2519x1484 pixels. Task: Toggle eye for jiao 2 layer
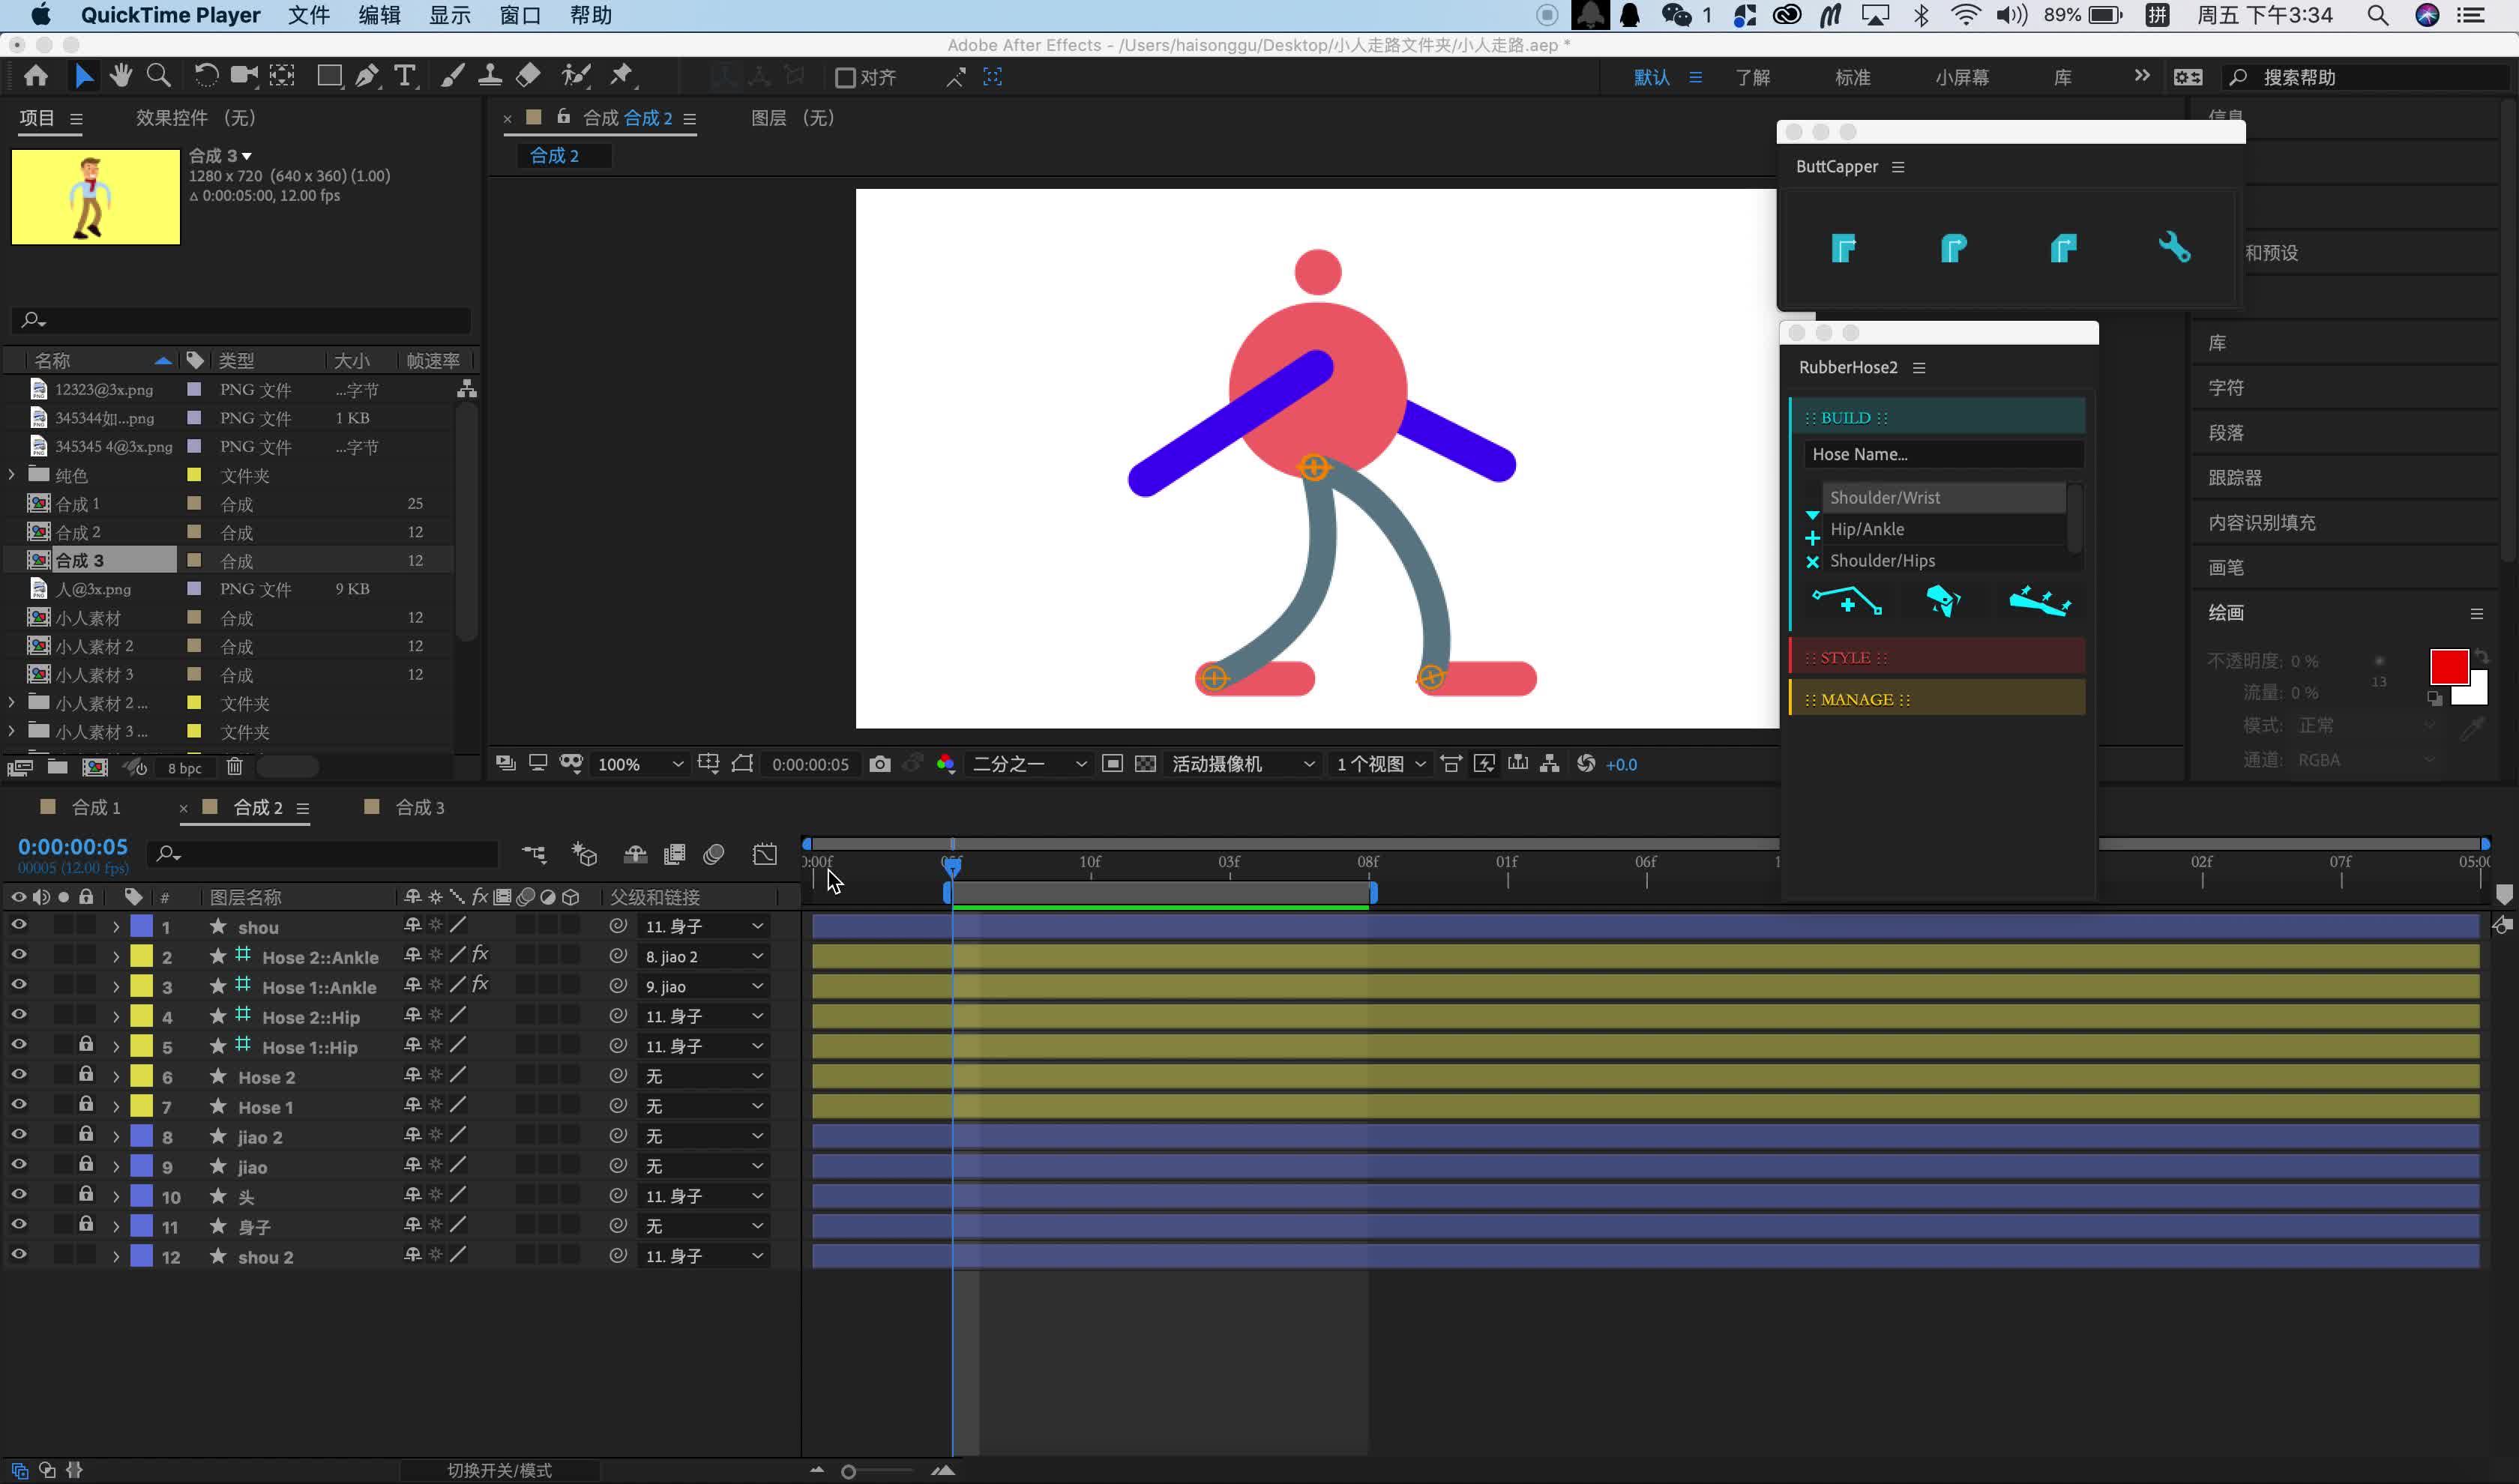(18, 1136)
